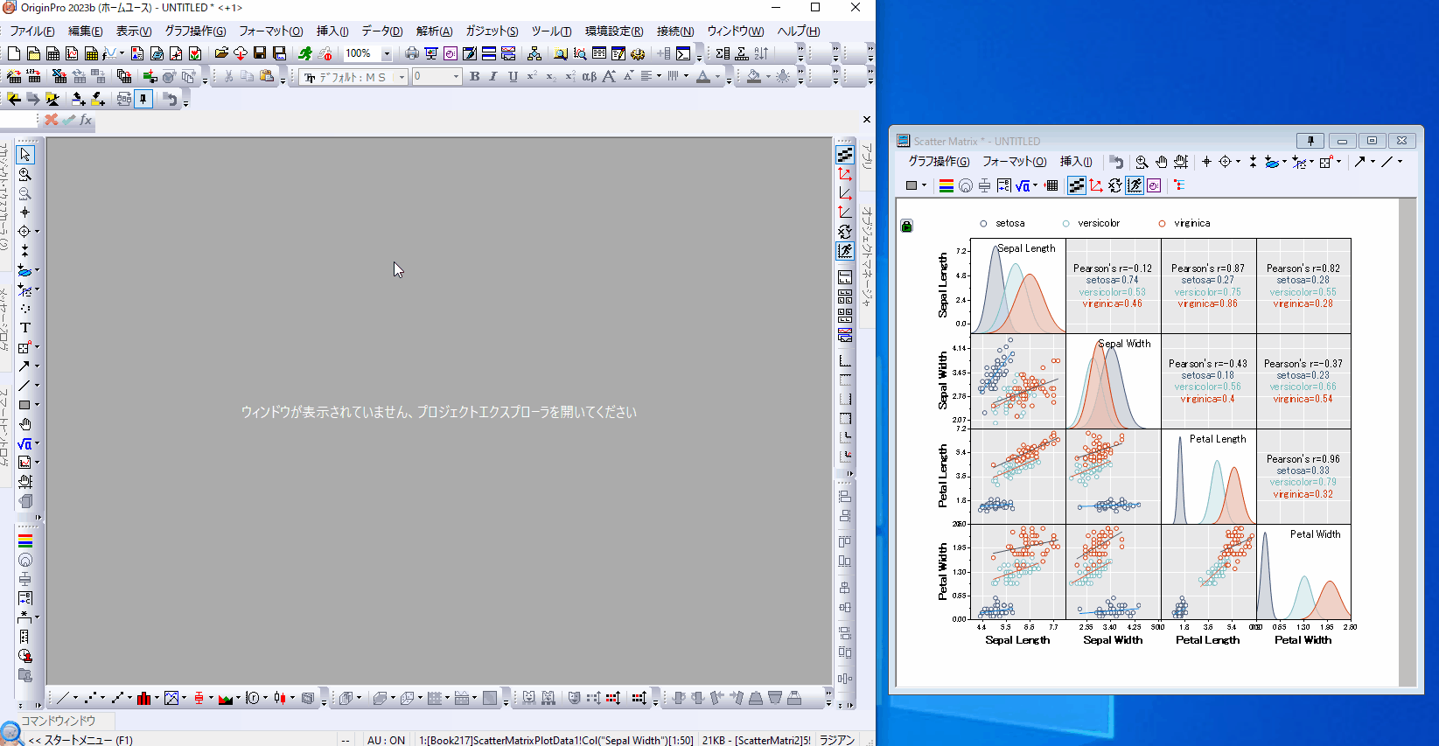1439x746 pixels.
Task: Click the undo arrow in main toolbar
Action: pos(170,100)
